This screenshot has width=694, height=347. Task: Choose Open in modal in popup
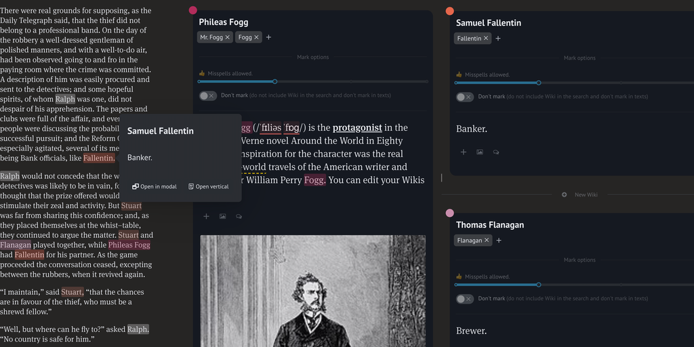154,186
